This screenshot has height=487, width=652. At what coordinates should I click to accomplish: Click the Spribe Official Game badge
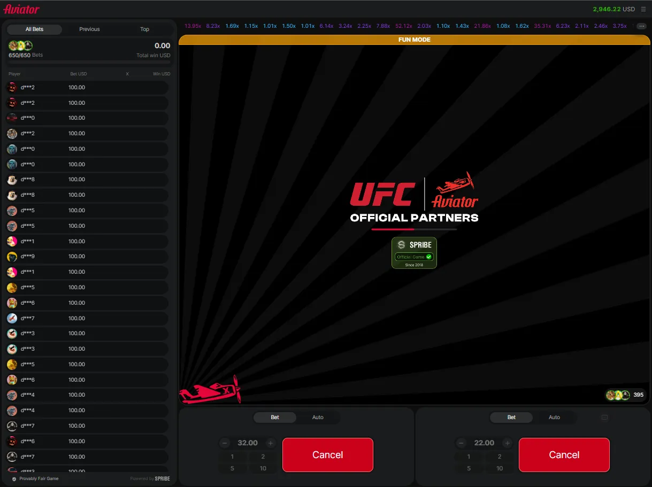coord(415,253)
